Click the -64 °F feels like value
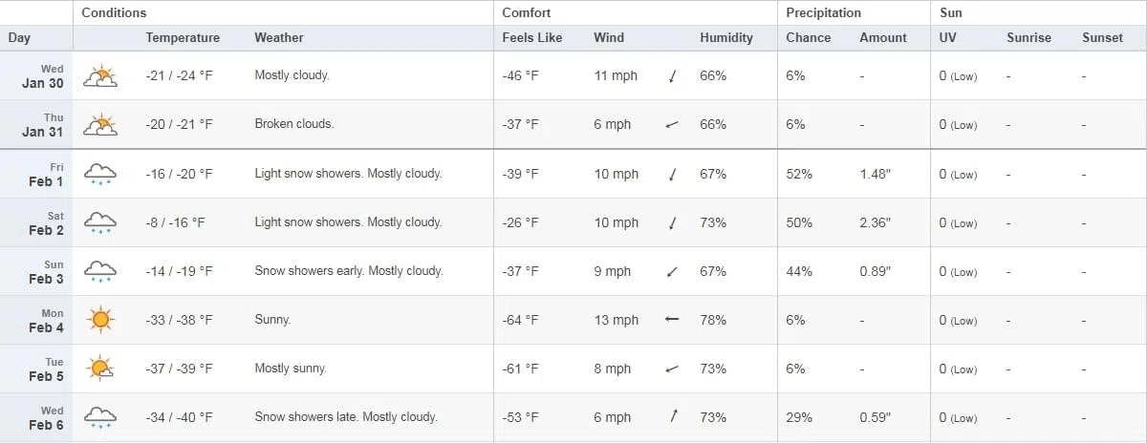The width and height of the screenshot is (1147, 443). [521, 320]
